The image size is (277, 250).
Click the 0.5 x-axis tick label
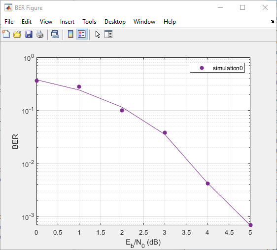(58, 233)
